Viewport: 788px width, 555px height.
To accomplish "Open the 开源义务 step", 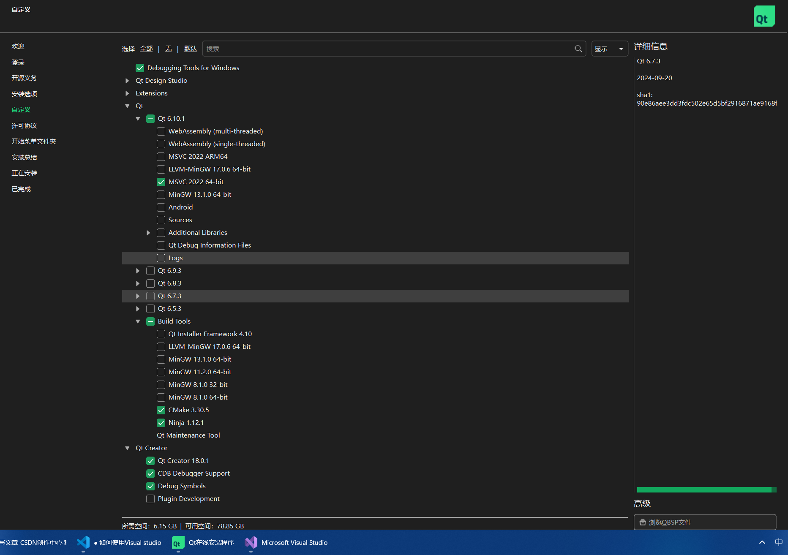I will tap(24, 78).
